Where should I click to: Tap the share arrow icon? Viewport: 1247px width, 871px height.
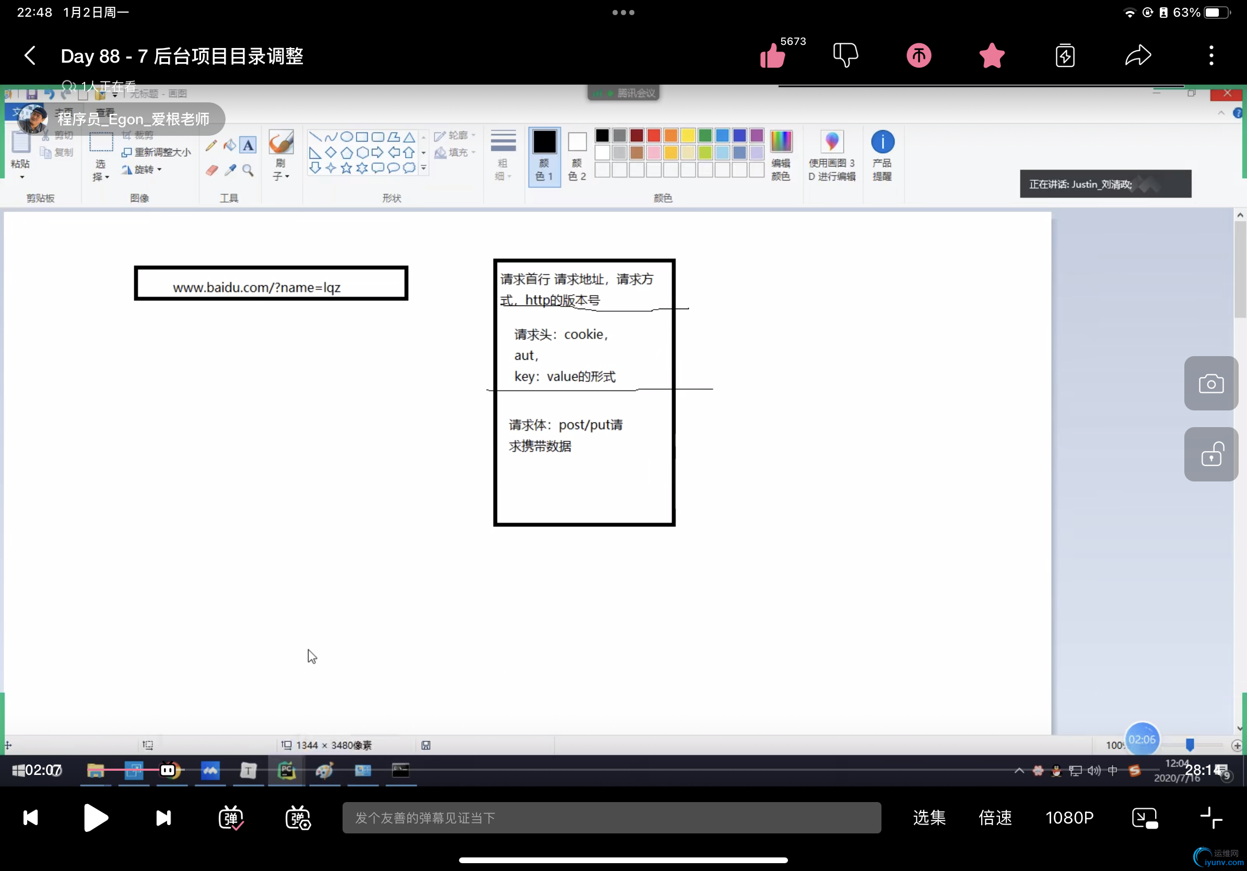pyautogui.click(x=1138, y=55)
